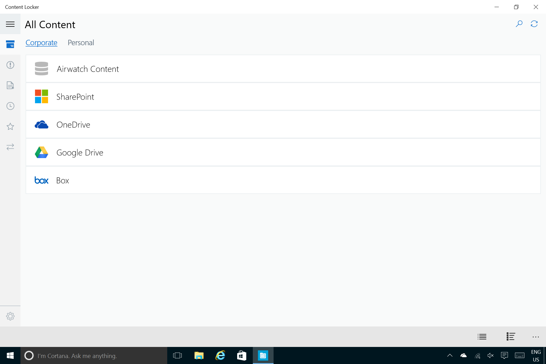Switch to simple list view
The image size is (546, 364).
482,337
